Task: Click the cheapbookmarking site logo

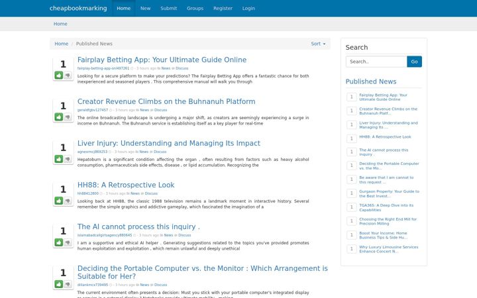Action: [x=78, y=8]
